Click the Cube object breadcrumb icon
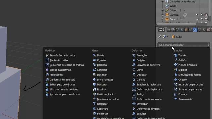Screen dimensions: 212x119 pyautogui.click(x=173, y=37)
